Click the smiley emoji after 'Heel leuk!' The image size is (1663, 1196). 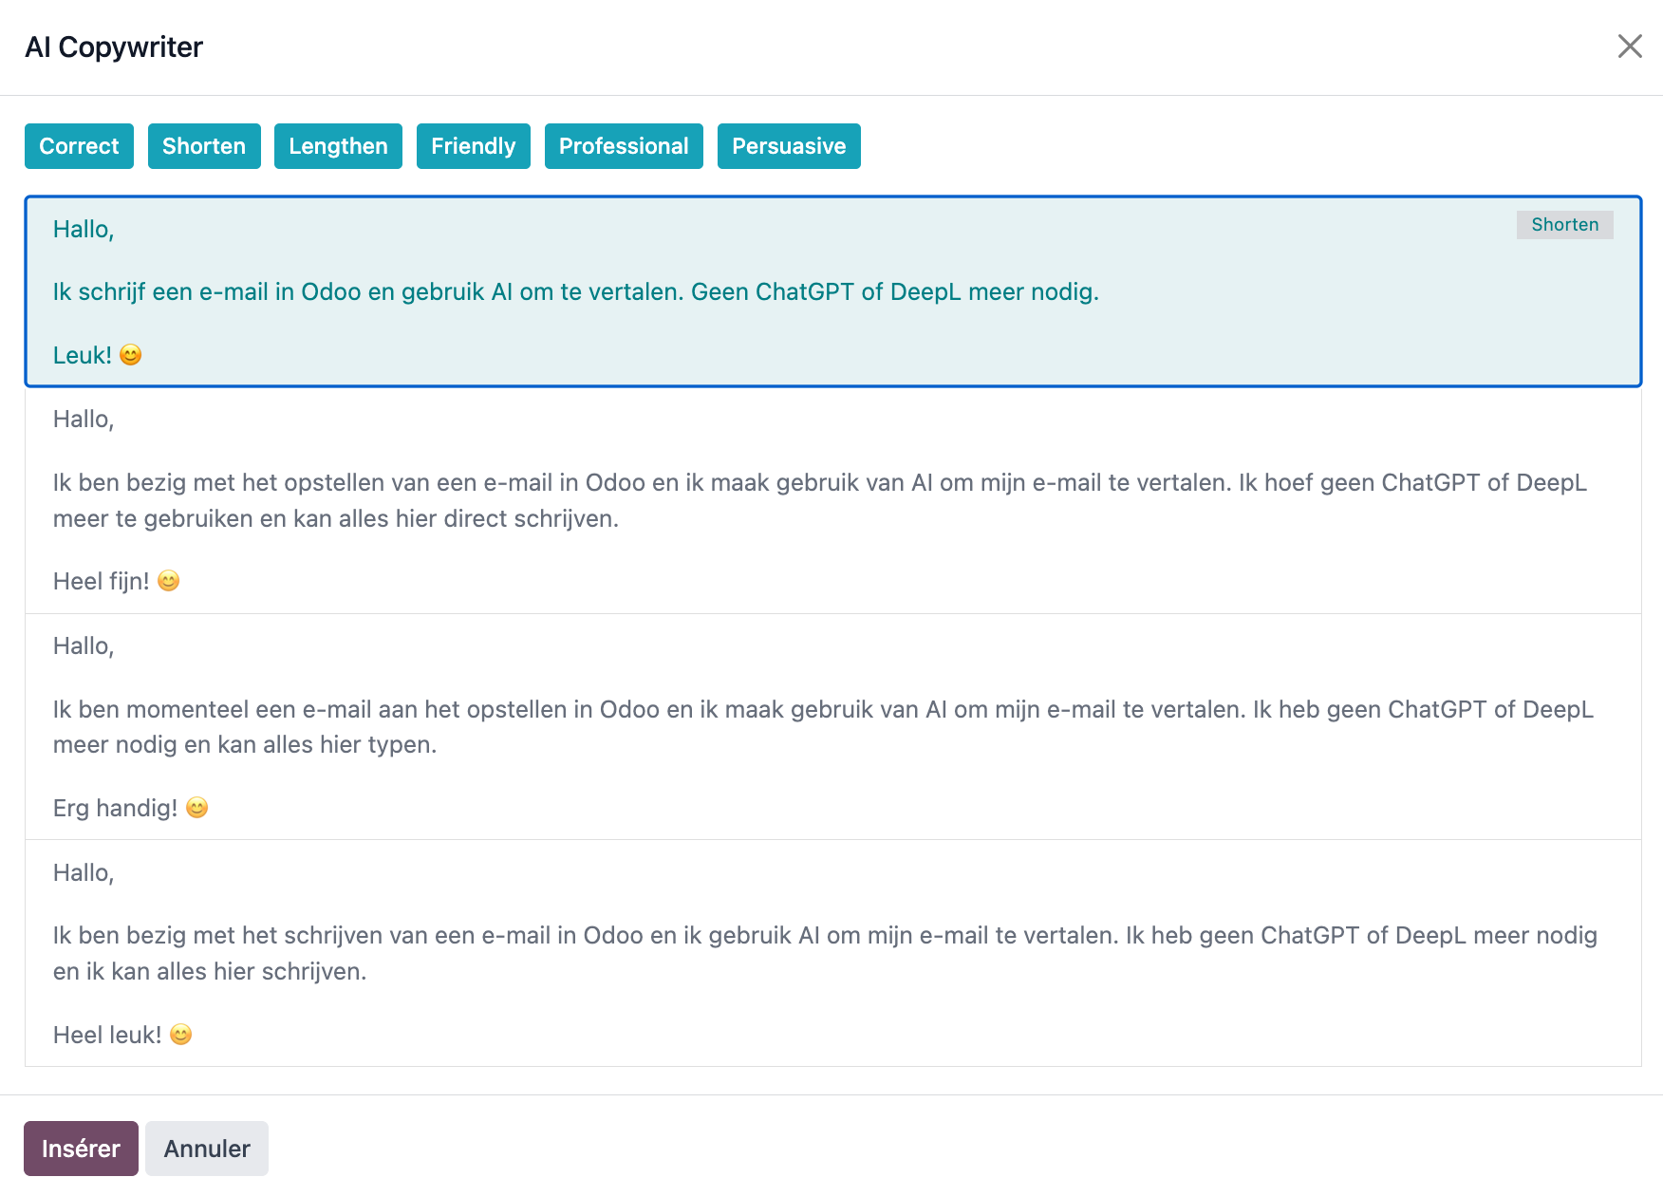[x=181, y=1035]
